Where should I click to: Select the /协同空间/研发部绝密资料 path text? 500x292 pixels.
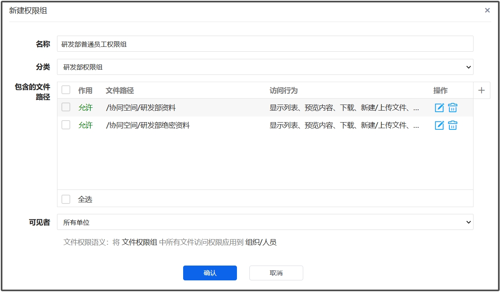148,125
